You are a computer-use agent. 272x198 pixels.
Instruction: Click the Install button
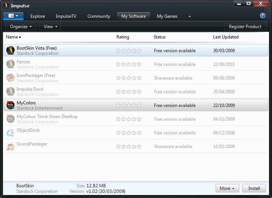point(254,188)
